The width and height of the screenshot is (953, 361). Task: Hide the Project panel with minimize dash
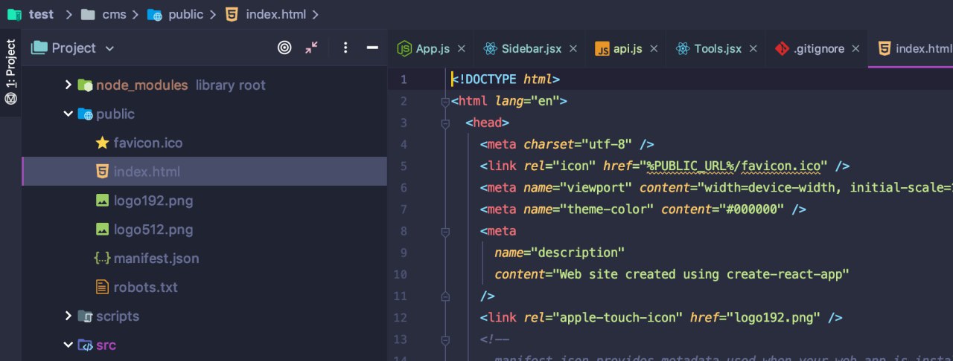coord(372,48)
